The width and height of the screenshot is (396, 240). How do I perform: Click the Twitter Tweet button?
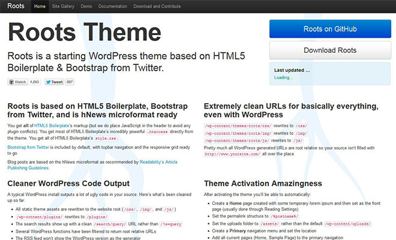[54, 82]
